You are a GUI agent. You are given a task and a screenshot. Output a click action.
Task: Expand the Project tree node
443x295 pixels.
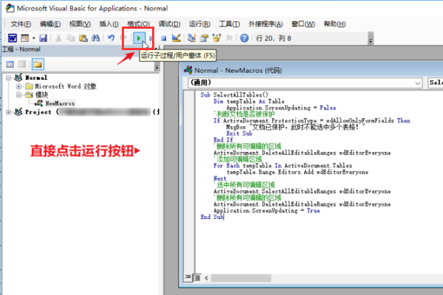tap(8, 112)
